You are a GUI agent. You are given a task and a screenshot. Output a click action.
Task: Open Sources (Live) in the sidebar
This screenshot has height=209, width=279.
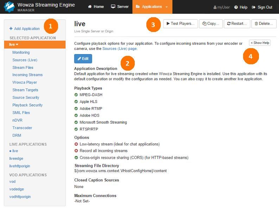(x=25, y=60)
